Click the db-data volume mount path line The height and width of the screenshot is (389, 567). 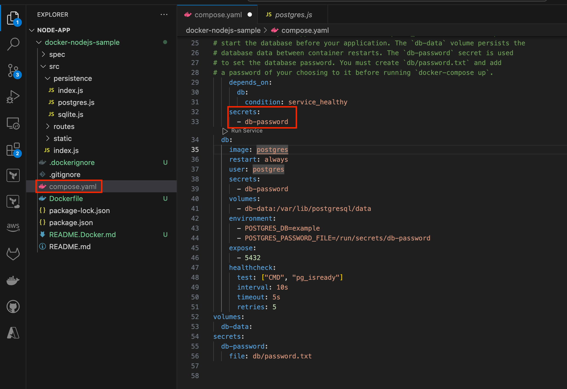tap(308, 209)
